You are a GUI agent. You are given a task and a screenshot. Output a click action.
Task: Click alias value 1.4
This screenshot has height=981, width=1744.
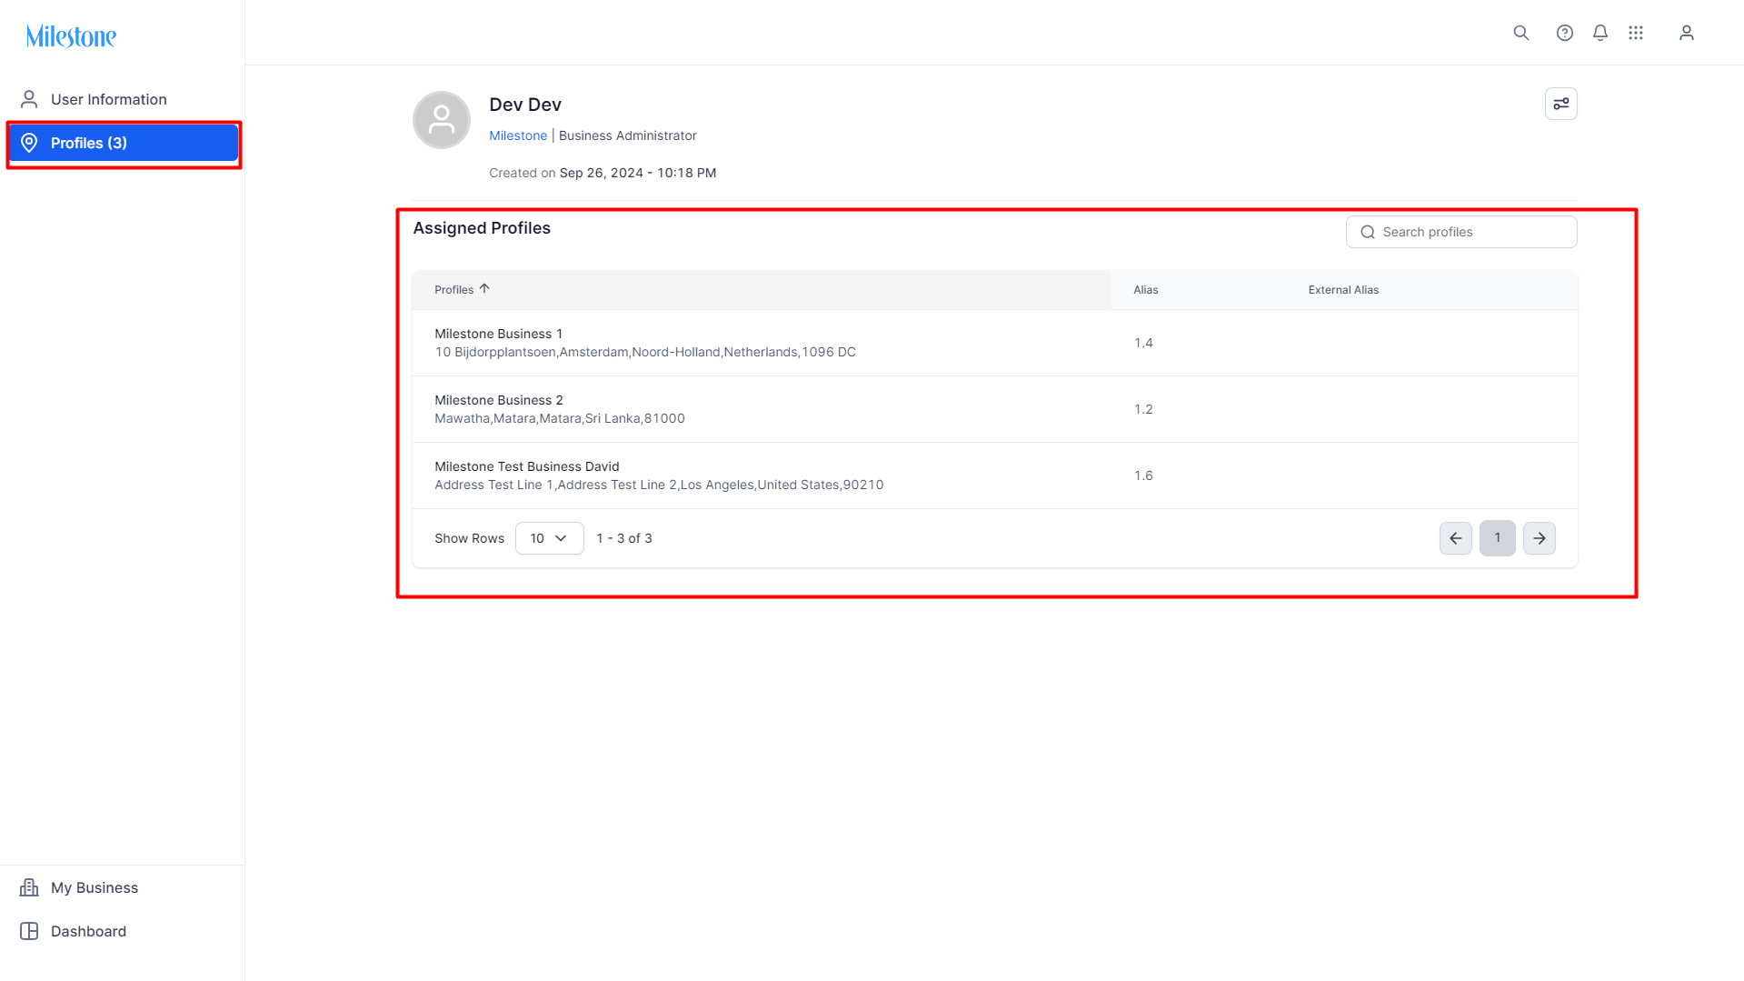pyautogui.click(x=1143, y=343)
